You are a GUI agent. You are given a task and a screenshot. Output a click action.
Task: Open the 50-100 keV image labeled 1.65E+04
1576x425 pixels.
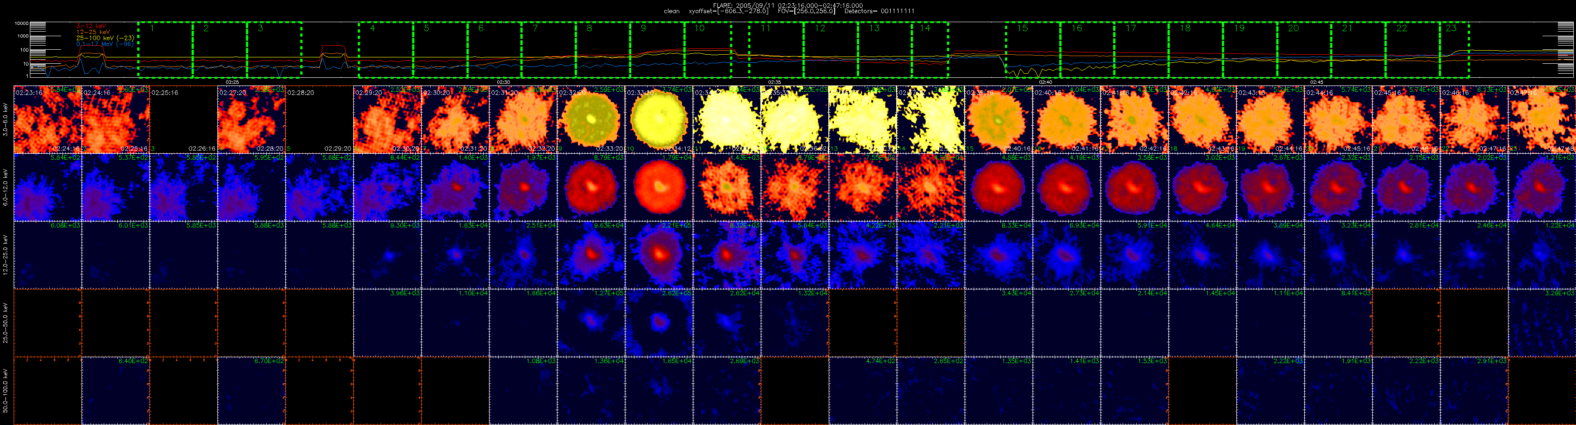coord(659,390)
